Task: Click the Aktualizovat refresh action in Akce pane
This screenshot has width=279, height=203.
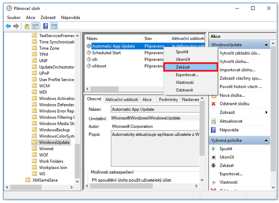Action: click(231, 121)
